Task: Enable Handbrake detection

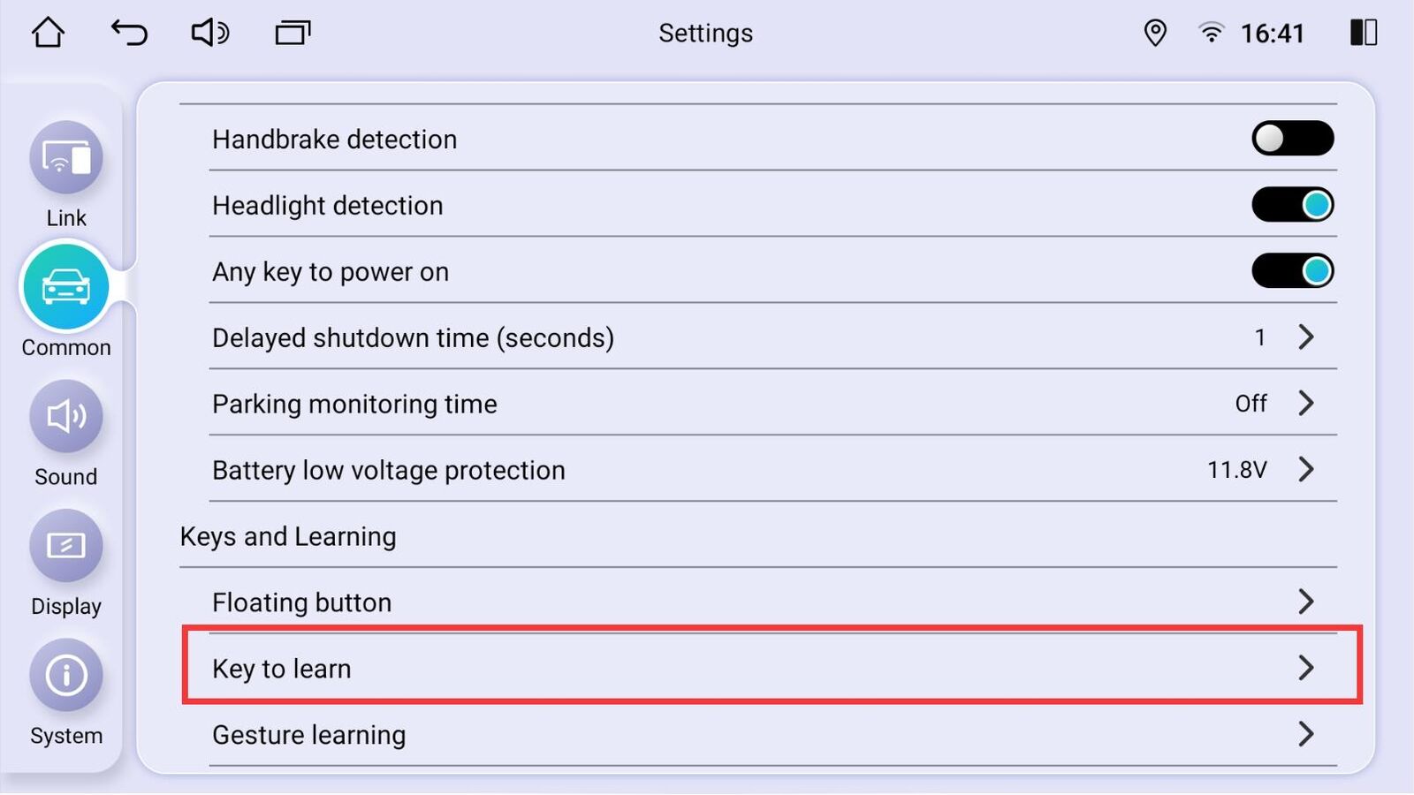Action: tap(1293, 138)
